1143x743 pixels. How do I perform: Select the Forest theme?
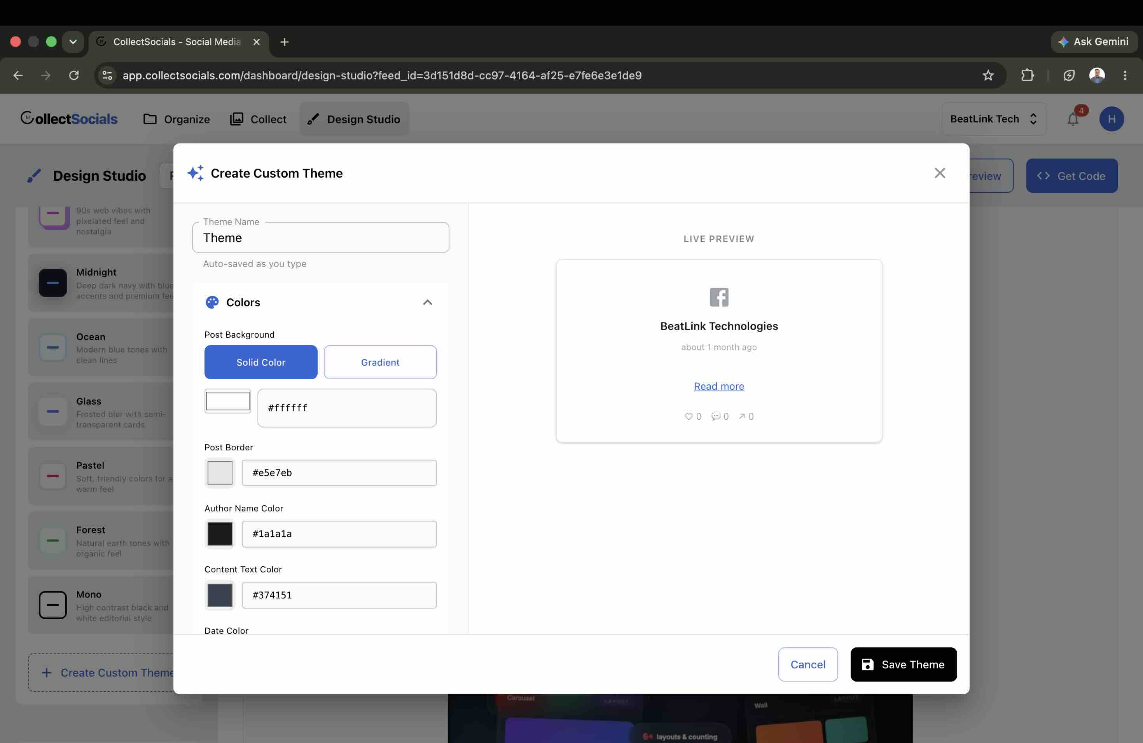point(101,541)
